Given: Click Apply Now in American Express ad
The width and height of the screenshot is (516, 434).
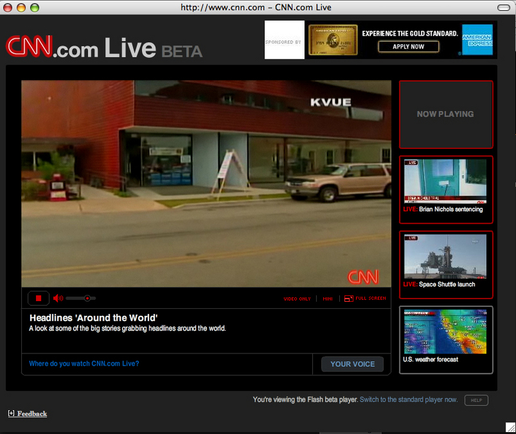Looking at the screenshot, I should click(408, 46).
